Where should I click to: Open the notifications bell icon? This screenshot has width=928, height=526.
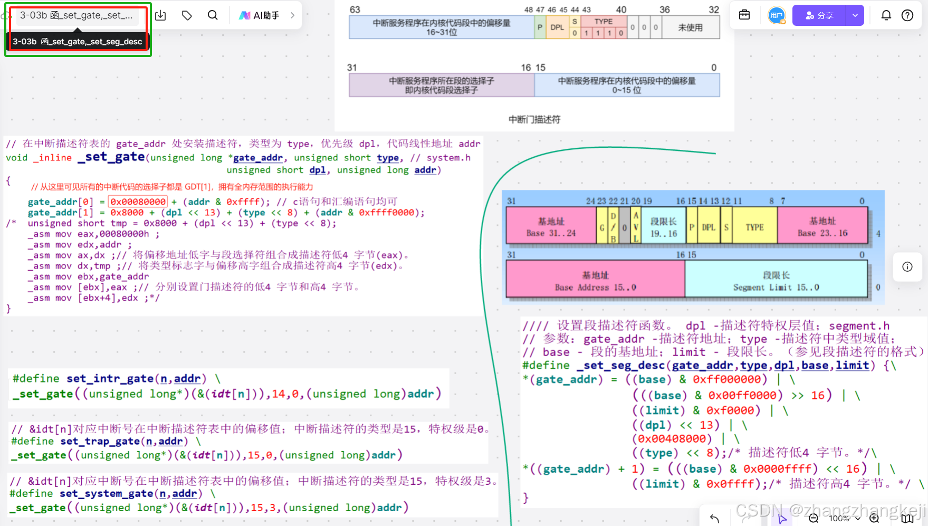[x=886, y=15]
